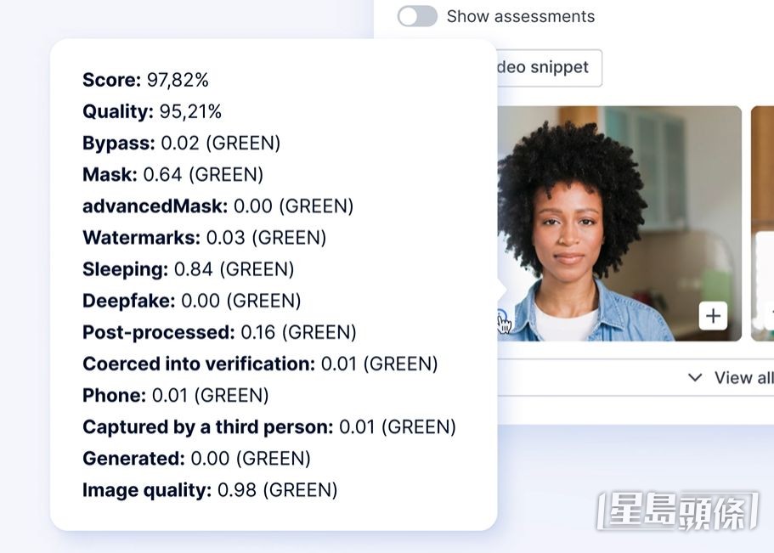The height and width of the screenshot is (553, 774).
Task: Select the Deepfake result row
Action: point(191,301)
